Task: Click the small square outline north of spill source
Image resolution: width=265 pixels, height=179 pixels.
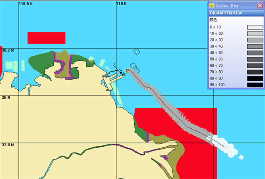Action: point(137,52)
